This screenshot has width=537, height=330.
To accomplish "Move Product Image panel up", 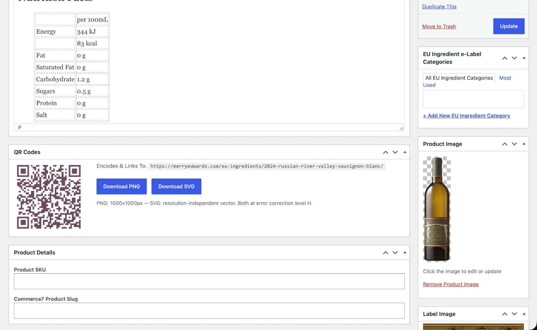I will point(505,144).
